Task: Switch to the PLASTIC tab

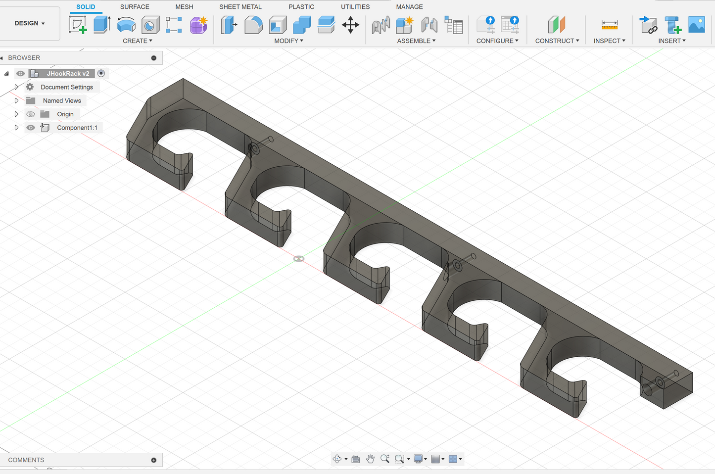Action: coord(301,7)
